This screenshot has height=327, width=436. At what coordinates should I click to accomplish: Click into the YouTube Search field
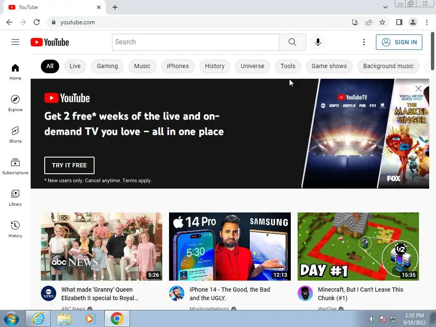[195, 42]
